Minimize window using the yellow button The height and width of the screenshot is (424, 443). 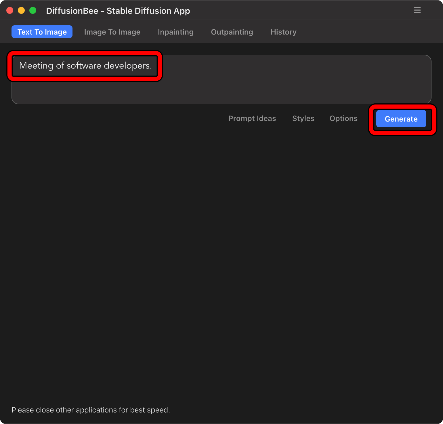coord(21,11)
